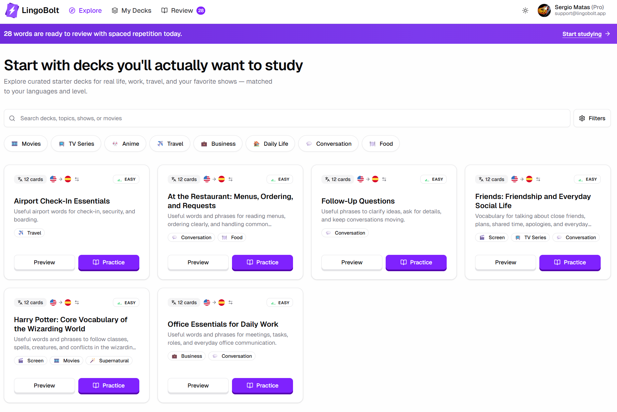Toggle the Movies category filter chip
The image size is (617, 412).
point(26,143)
